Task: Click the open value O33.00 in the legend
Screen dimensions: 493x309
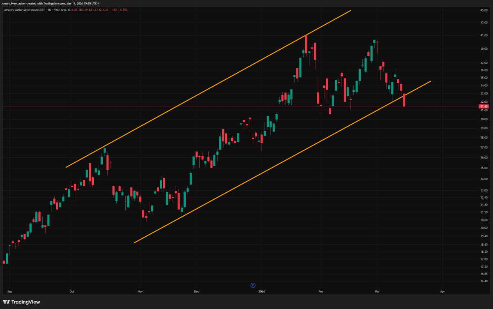Action: pyautogui.click(x=73, y=9)
